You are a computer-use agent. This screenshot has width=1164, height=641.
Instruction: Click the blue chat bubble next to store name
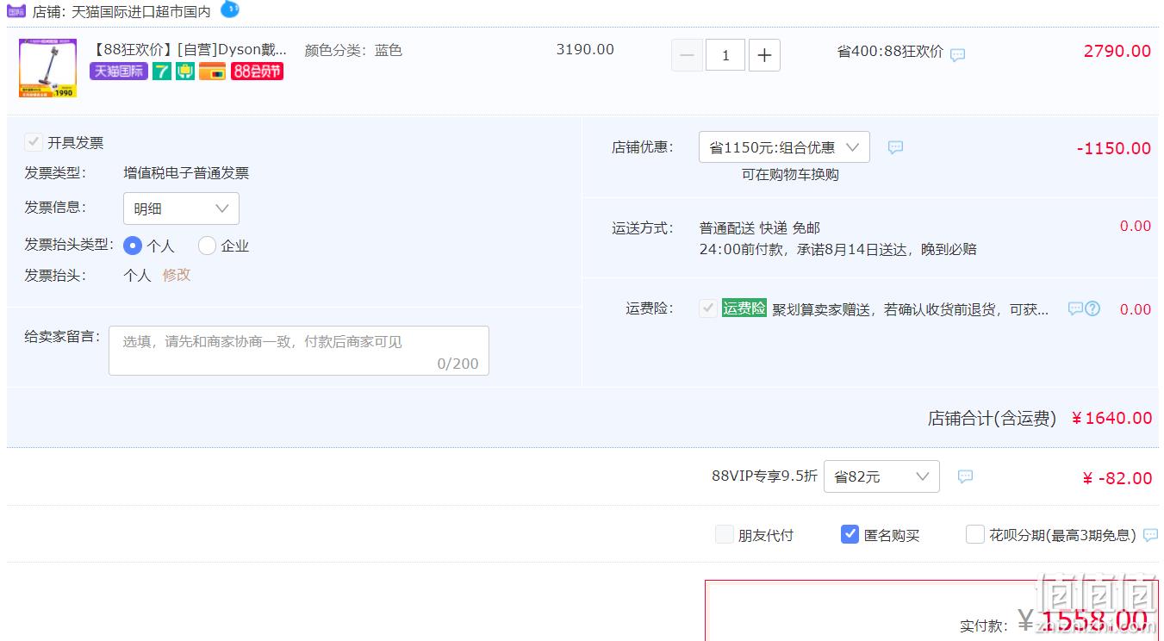coord(229,9)
